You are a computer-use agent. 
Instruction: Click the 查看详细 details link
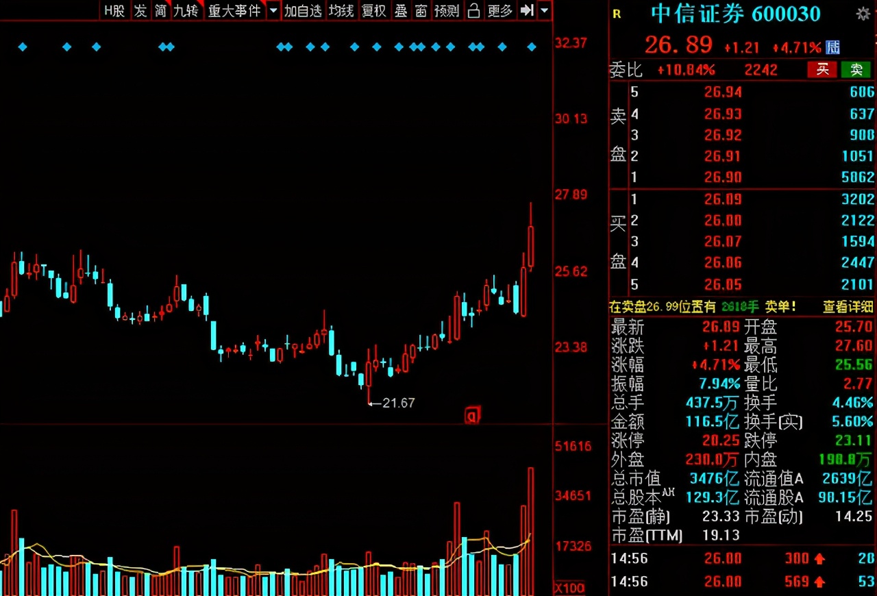[847, 307]
